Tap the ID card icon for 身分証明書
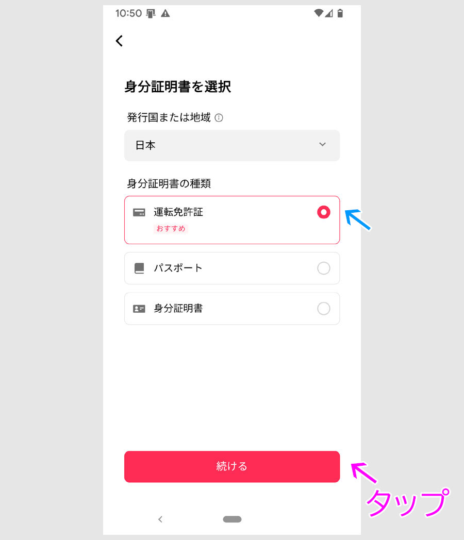This screenshot has width=464, height=540. click(139, 309)
